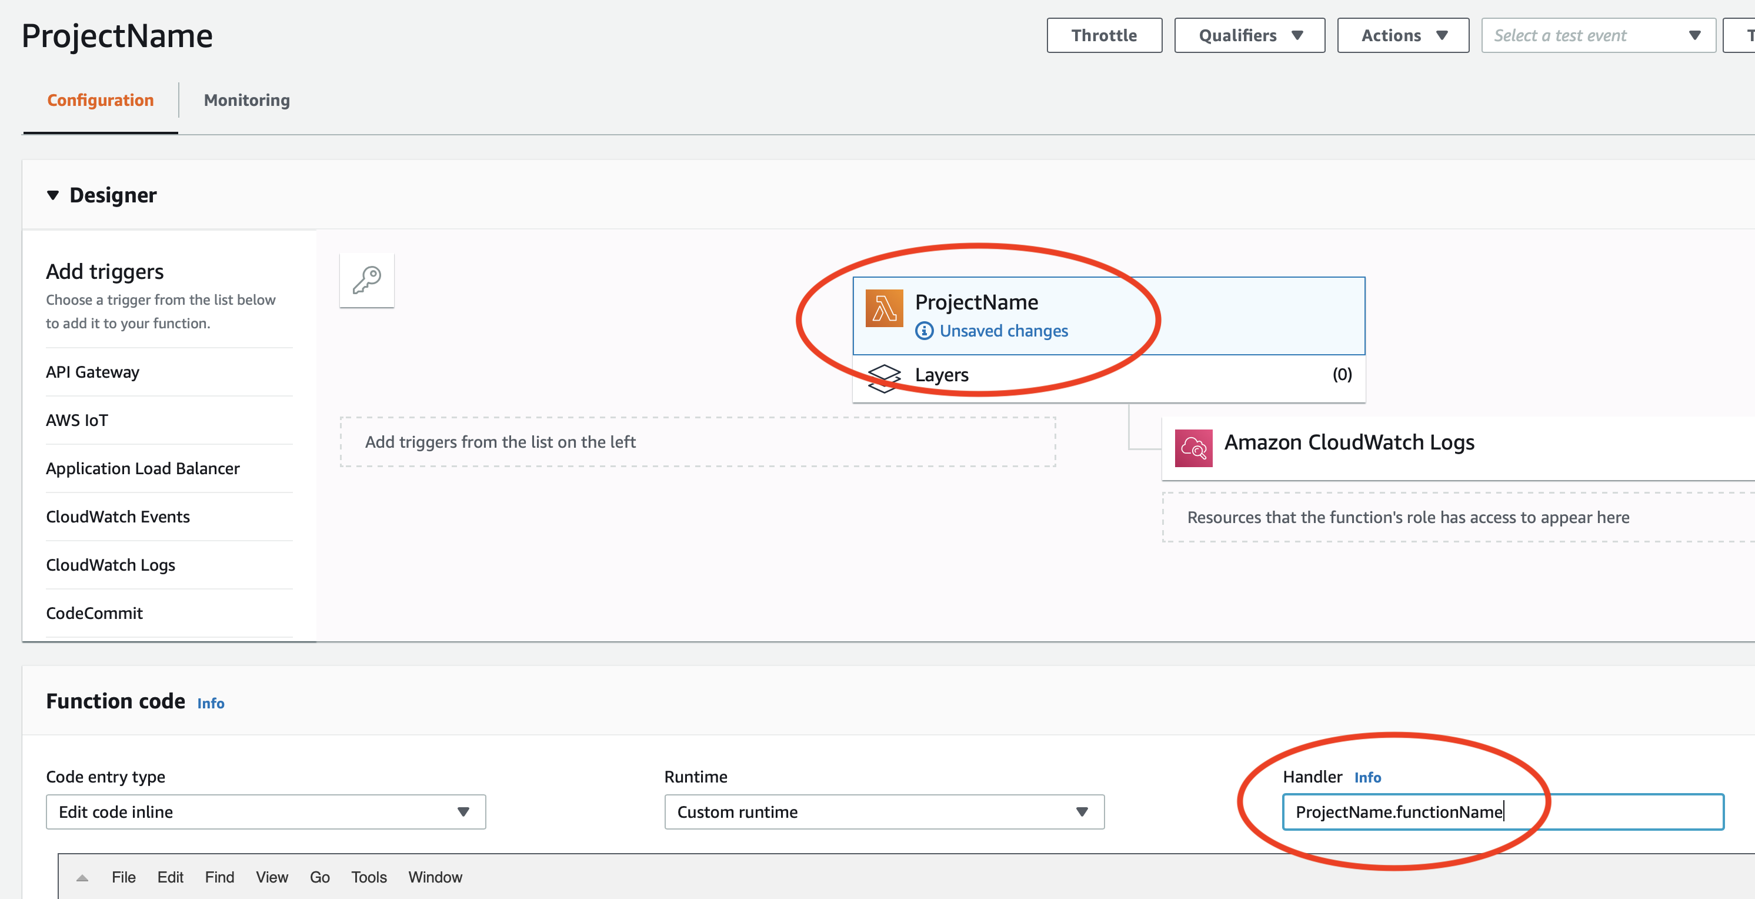Viewport: 1755px width, 899px height.
Task: Open the Code entry type dropdown
Action: [x=266, y=812]
